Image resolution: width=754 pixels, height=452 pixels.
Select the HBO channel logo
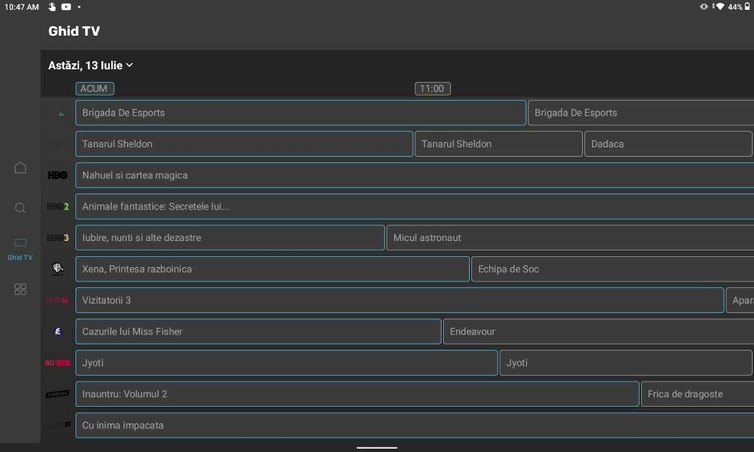[58, 175]
